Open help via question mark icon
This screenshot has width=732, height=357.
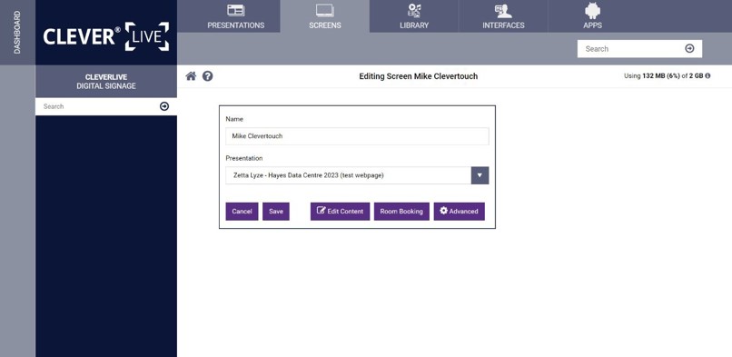point(208,76)
